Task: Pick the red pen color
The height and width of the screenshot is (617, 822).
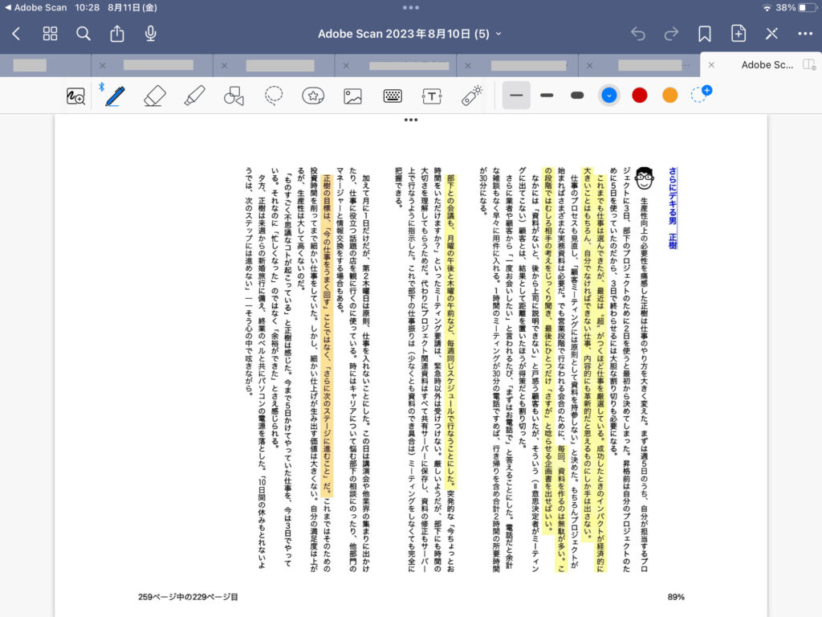Action: 640,96
